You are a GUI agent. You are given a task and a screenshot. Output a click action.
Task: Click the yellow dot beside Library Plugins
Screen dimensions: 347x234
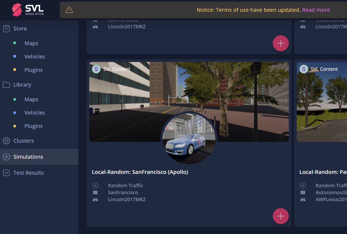pos(15,126)
